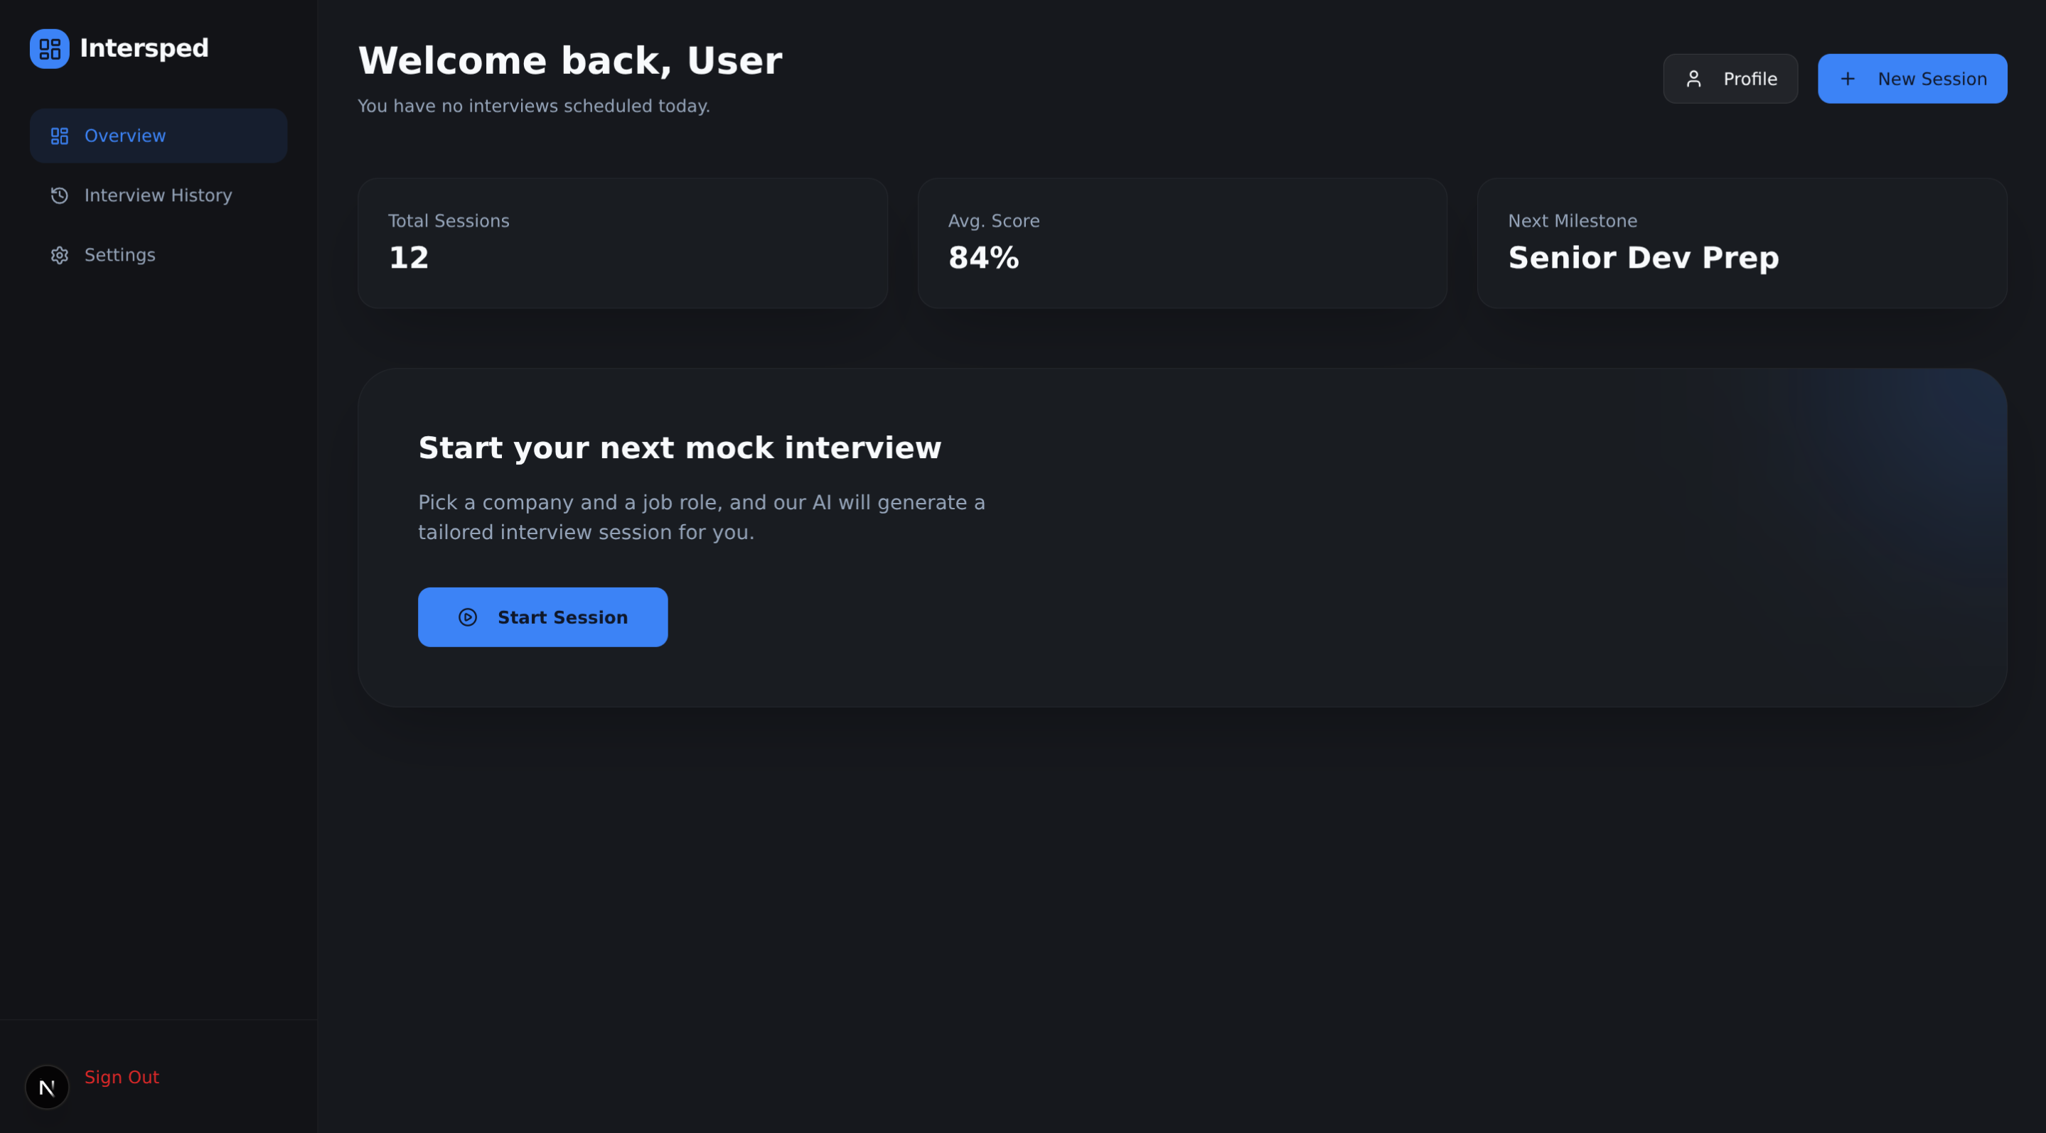Viewport: 2046px width, 1133px height.
Task: Go to Interview History page
Action: 158,196
